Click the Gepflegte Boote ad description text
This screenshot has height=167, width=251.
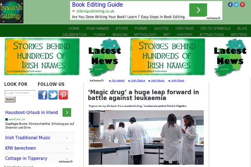(x=40, y=126)
